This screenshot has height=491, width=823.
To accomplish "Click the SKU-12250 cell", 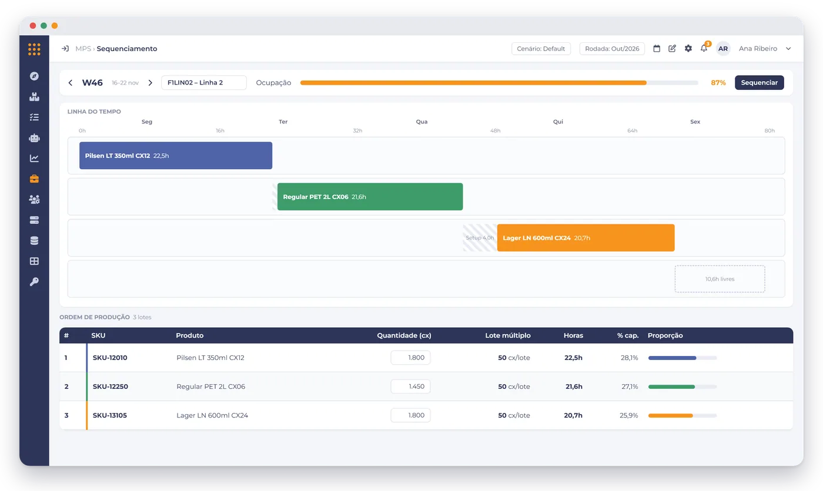I will [x=110, y=386].
